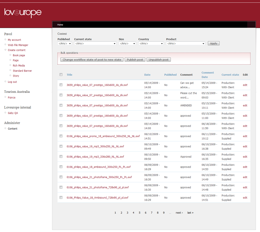This screenshot has height=232, width=260.
Task: Check the row commented 'Please cut the word...'
Action: point(61,95)
